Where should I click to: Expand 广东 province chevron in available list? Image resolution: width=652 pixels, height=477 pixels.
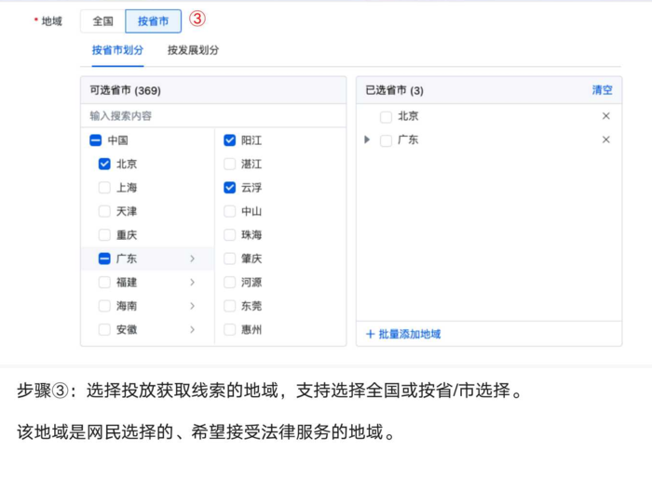(x=193, y=258)
